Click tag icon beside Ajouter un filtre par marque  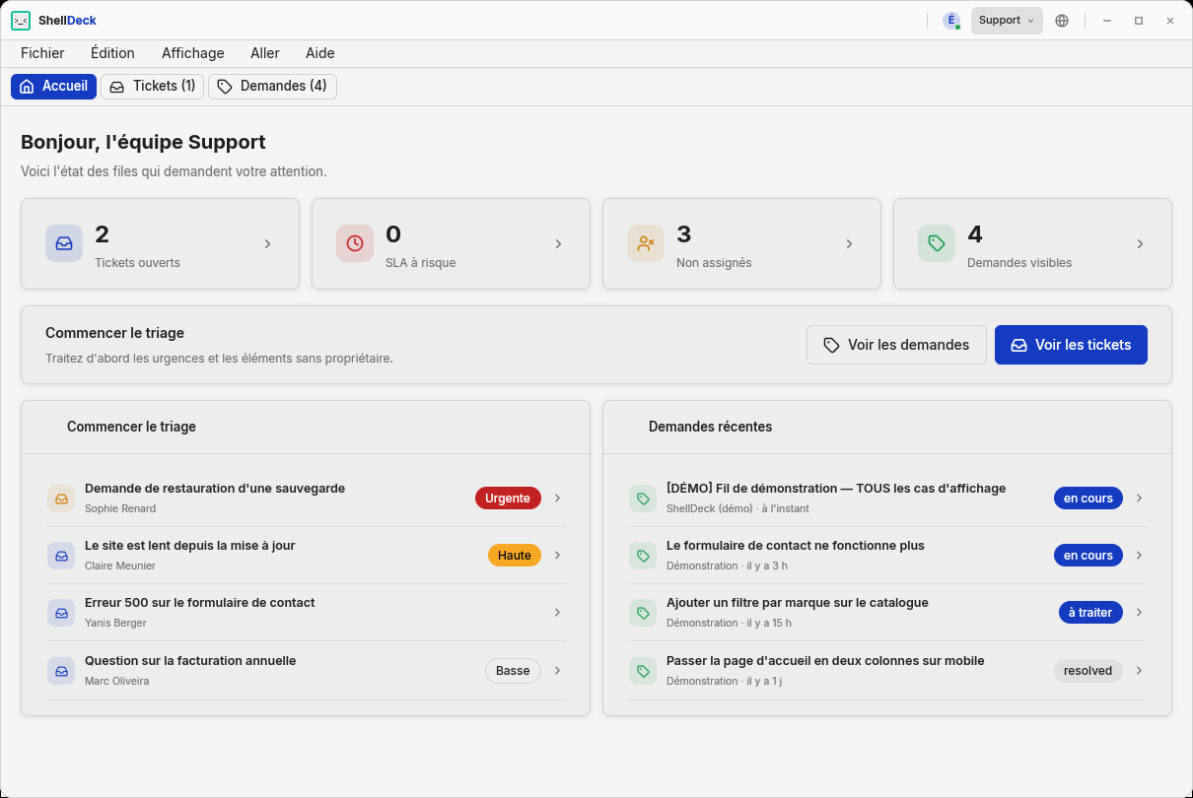click(x=643, y=613)
